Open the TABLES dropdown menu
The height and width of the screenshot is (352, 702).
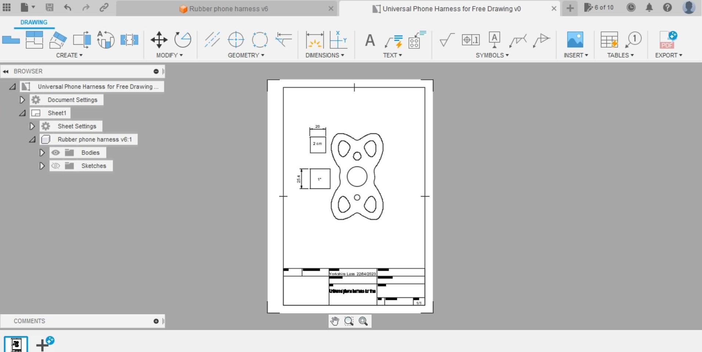[x=620, y=55]
